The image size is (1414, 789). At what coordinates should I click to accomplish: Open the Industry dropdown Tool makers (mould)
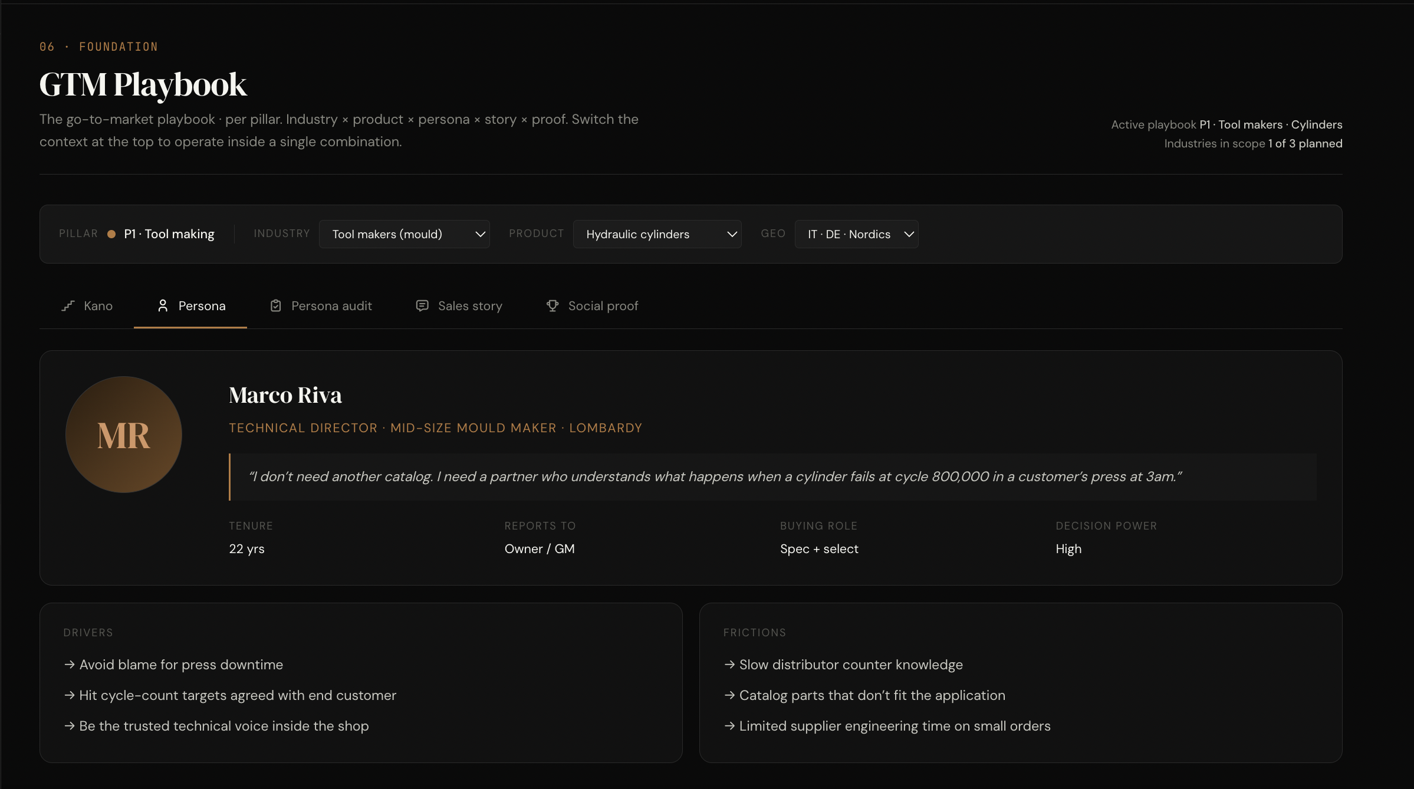(x=405, y=234)
